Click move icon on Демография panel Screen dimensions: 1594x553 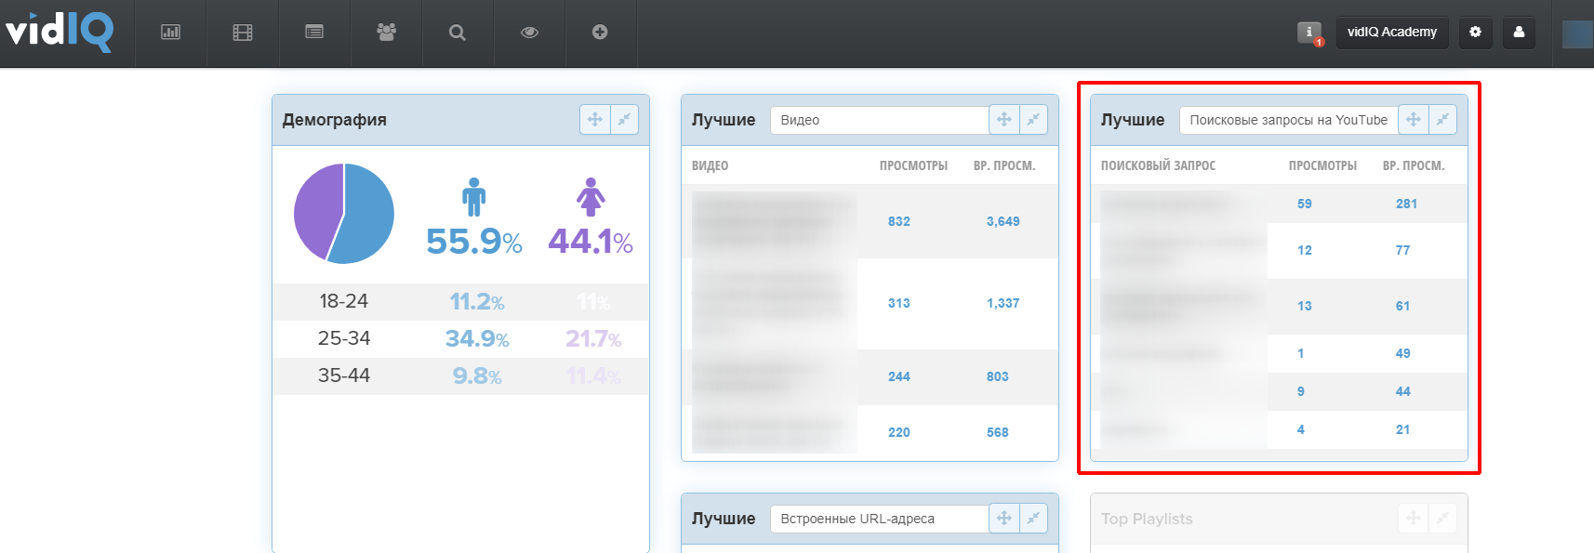click(595, 119)
